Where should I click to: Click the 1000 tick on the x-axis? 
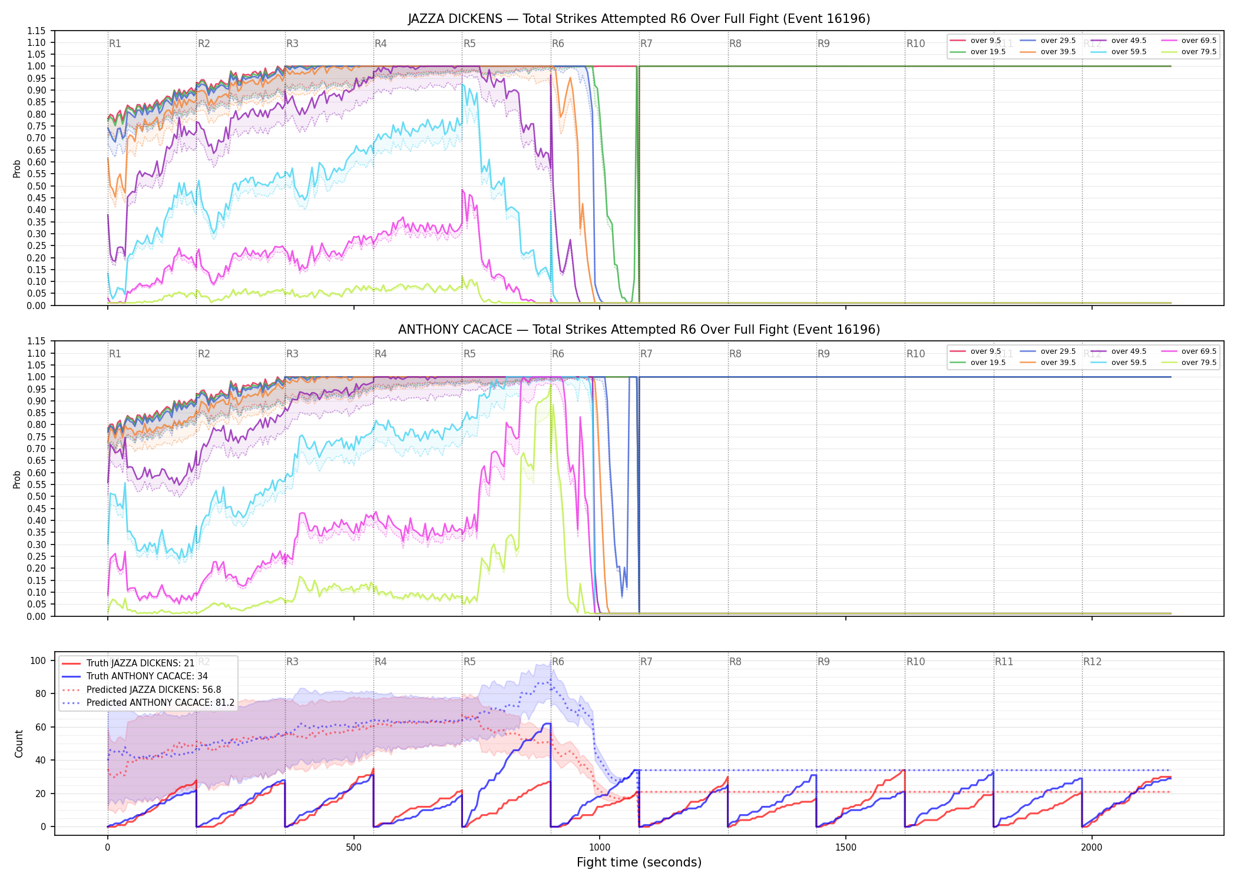(600, 847)
